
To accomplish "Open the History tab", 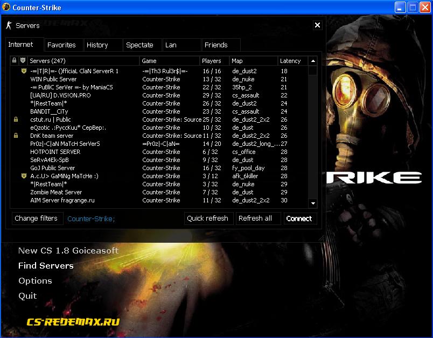I will point(103,45).
